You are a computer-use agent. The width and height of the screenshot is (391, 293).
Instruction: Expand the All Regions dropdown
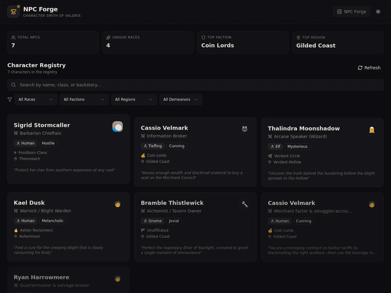click(134, 99)
